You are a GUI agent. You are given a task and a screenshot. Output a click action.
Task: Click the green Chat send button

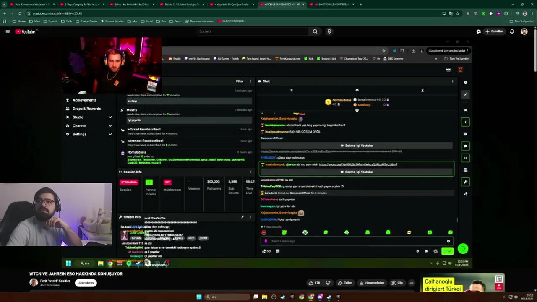(448, 251)
